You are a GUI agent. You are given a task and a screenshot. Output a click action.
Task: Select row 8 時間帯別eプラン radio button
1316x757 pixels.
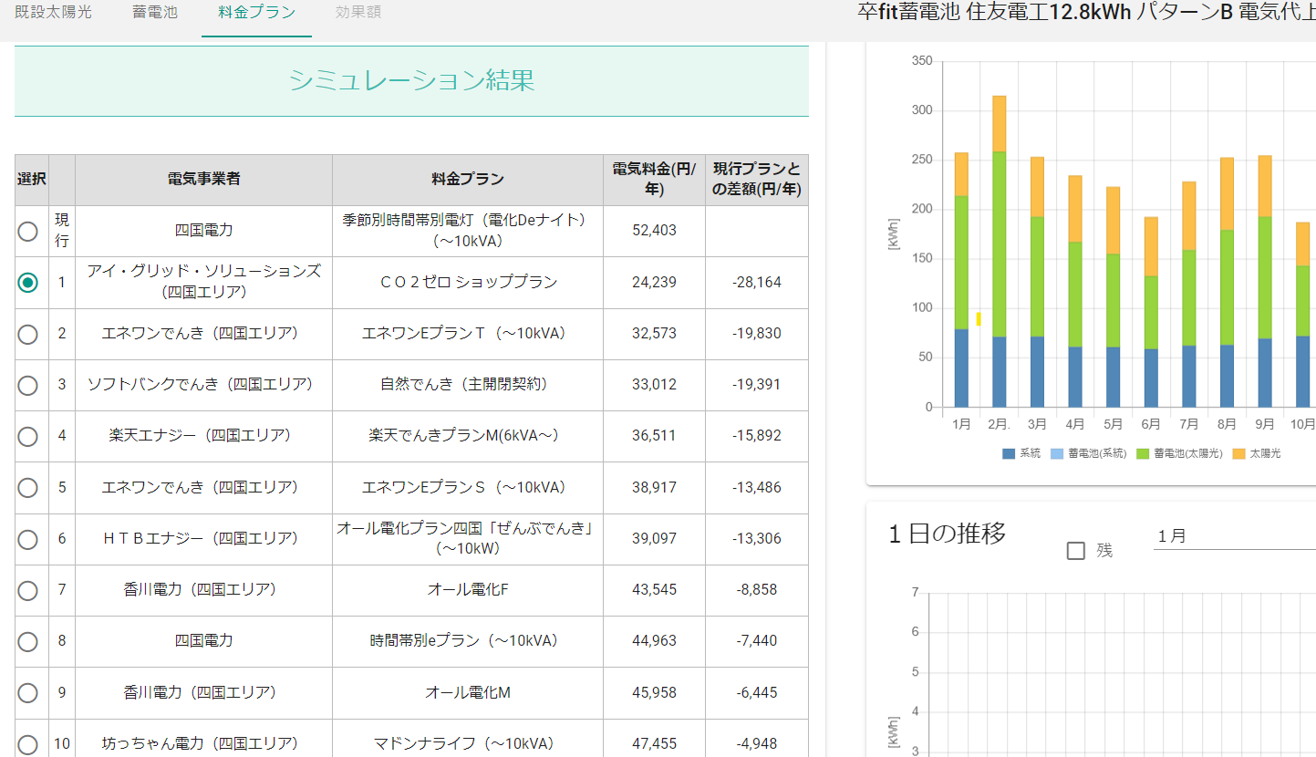[28, 641]
